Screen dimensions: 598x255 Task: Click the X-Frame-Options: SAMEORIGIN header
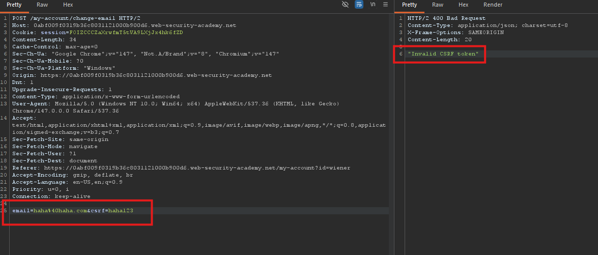[455, 33]
